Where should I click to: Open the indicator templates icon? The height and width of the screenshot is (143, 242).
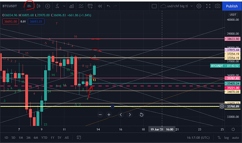[81, 6]
